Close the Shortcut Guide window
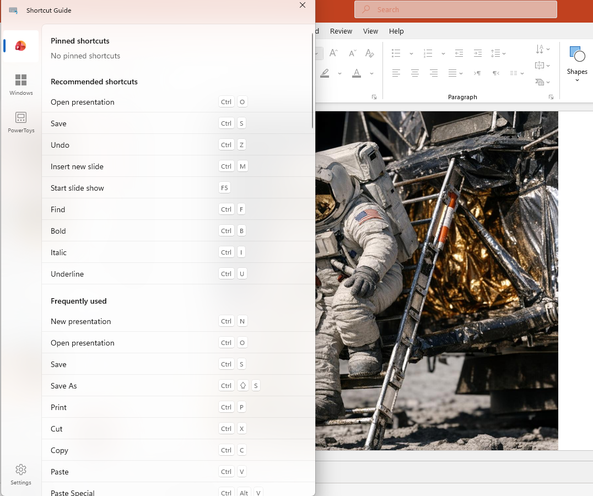The image size is (593, 496). 302,5
